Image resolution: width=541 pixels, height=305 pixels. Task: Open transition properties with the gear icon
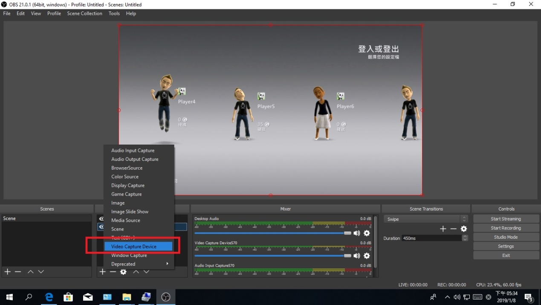[464, 229]
